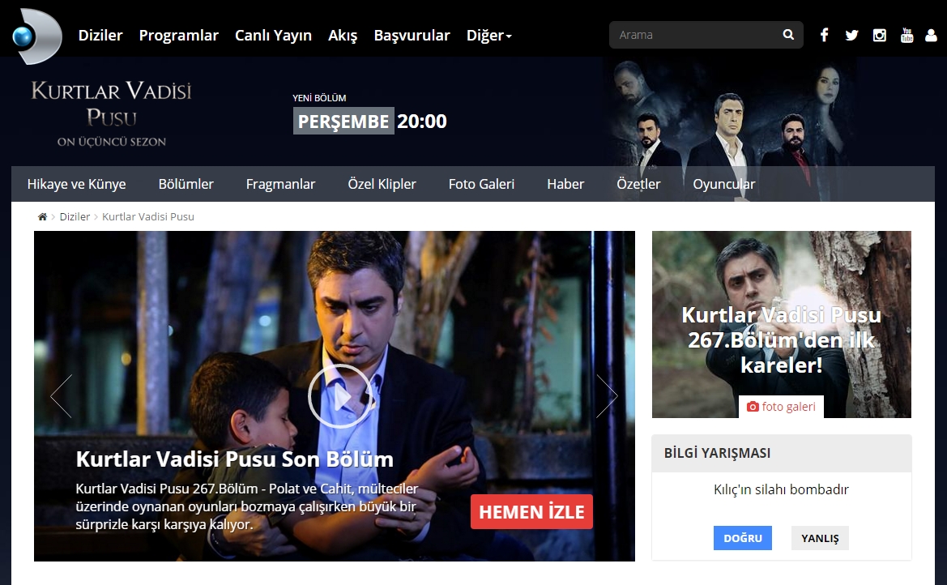Open Başvurular in top navigation
Viewport: 947px width, 585px height.
[412, 35]
